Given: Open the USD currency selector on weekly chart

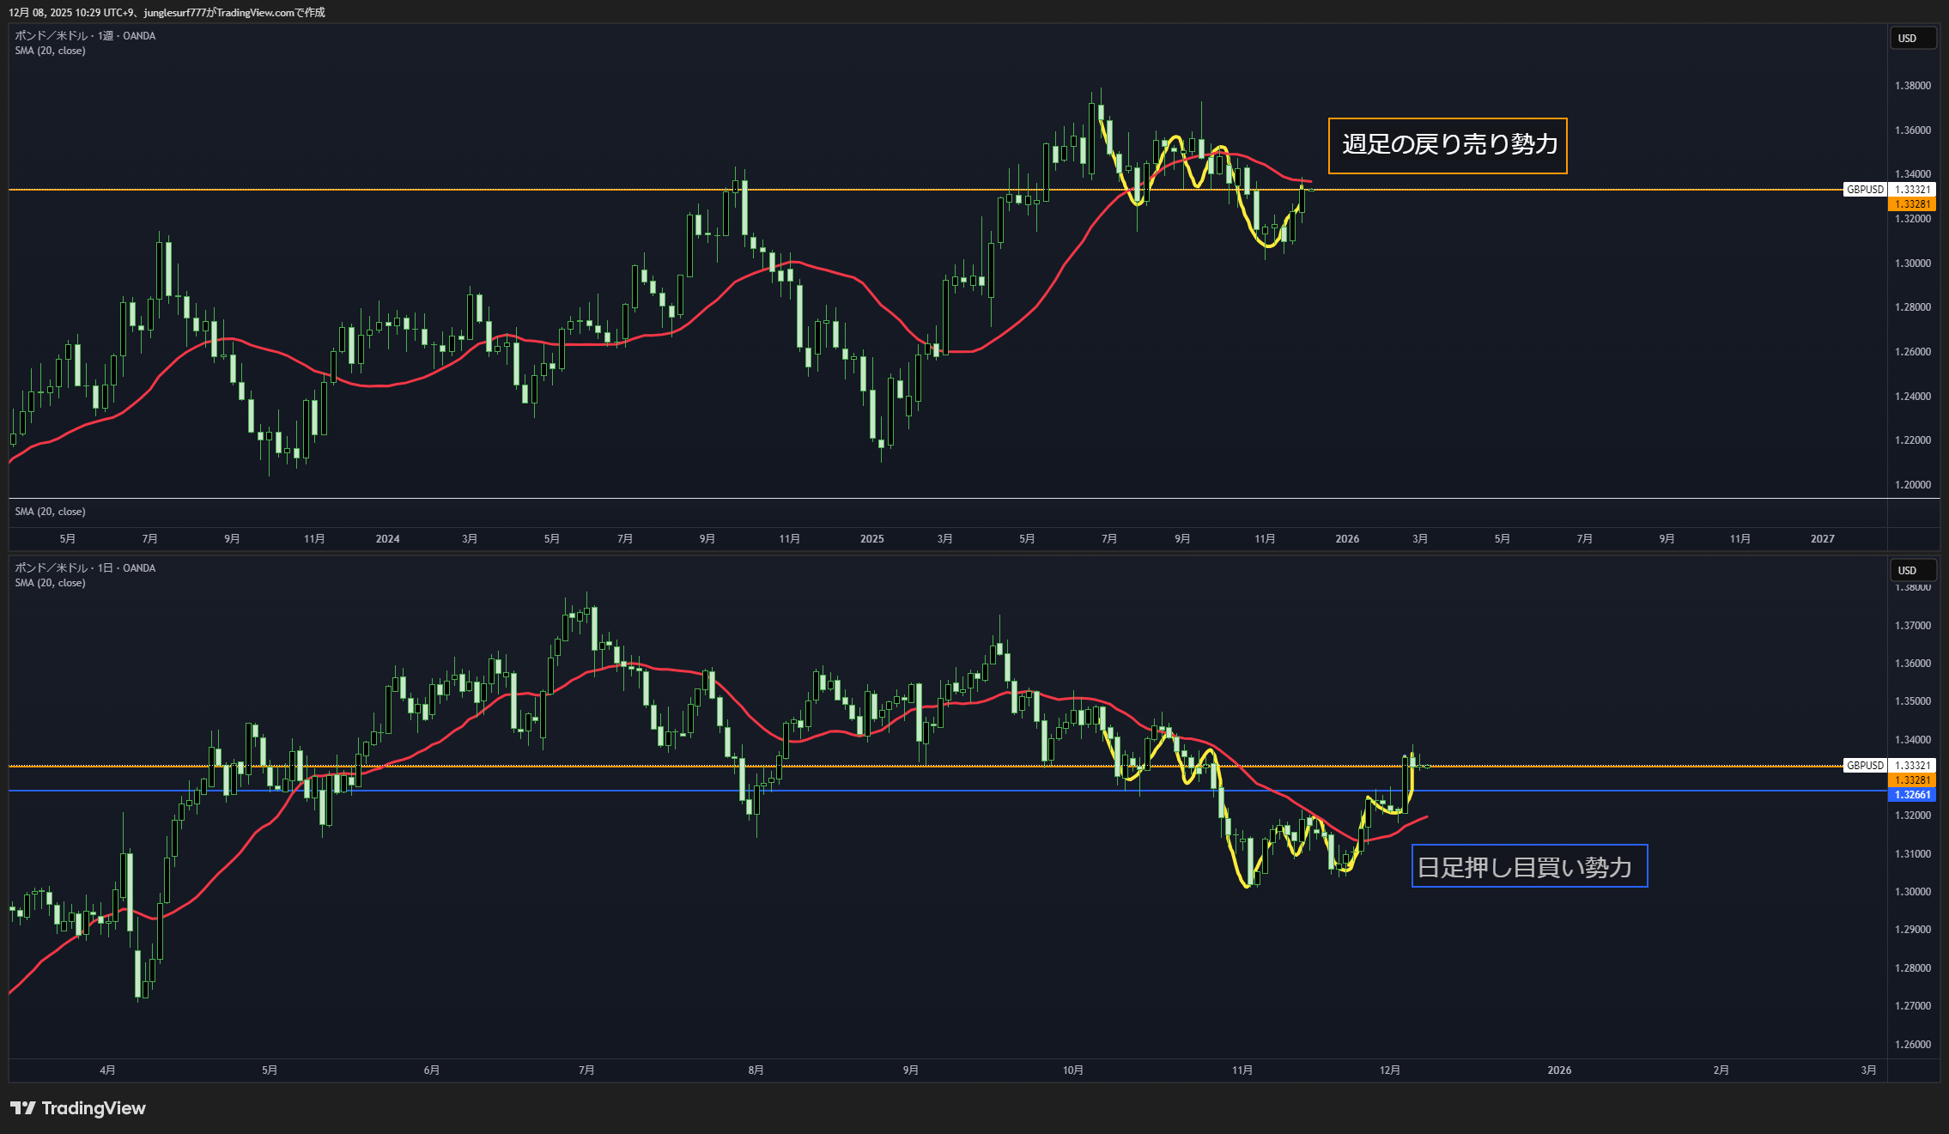Looking at the screenshot, I should click(1912, 39).
